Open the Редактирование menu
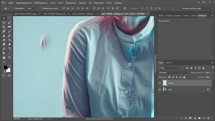 24,3
